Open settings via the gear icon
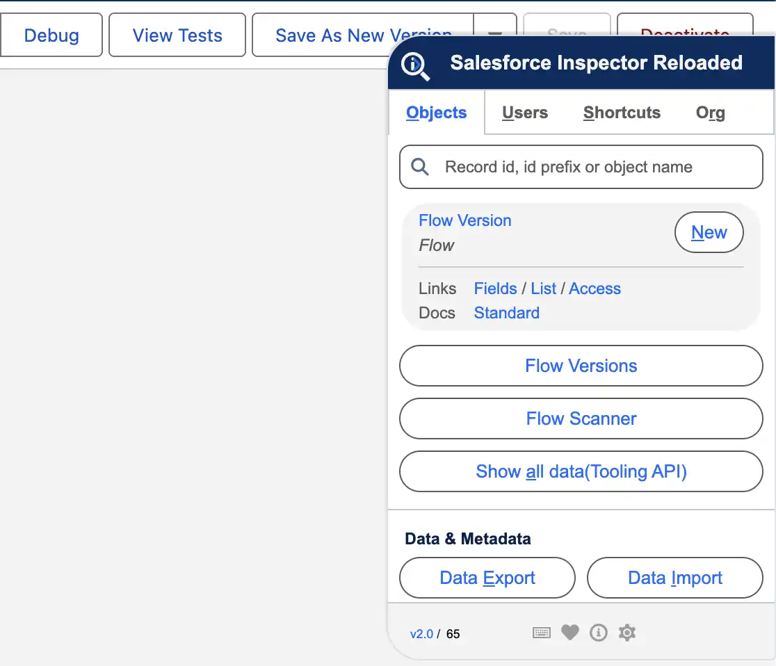776x666 pixels. click(627, 633)
